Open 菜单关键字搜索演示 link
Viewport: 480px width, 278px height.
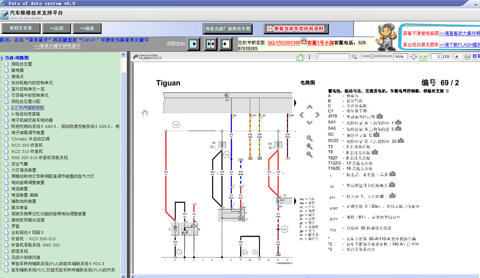pyautogui.click(x=57, y=46)
